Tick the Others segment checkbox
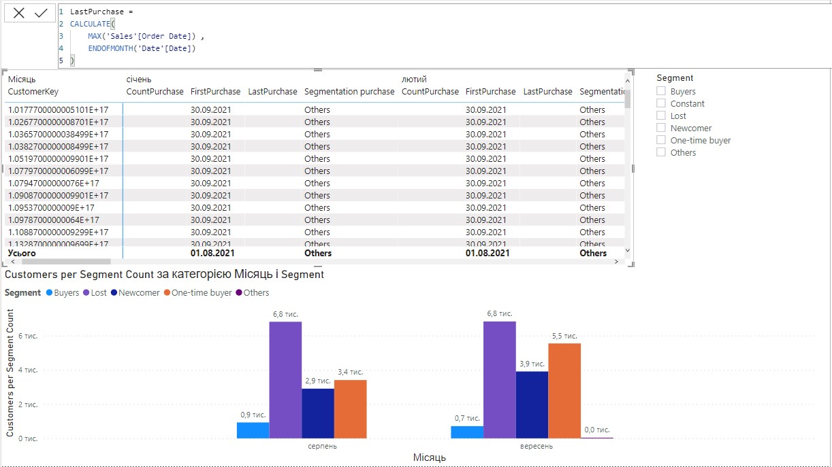The width and height of the screenshot is (832, 467). pos(660,152)
